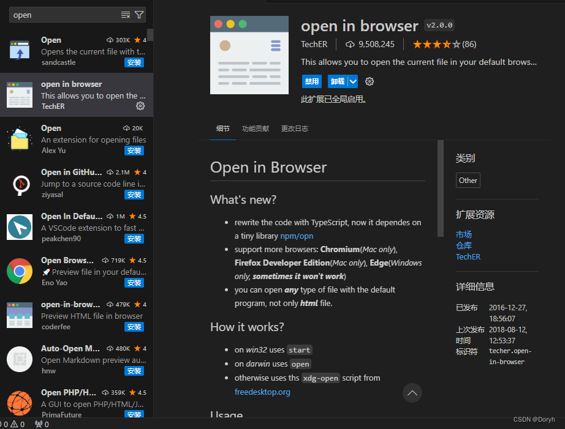The height and width of the screenshot is (429, 565).
Task: Open the settings gear next to the uninstall button
Action: point(370,81)
